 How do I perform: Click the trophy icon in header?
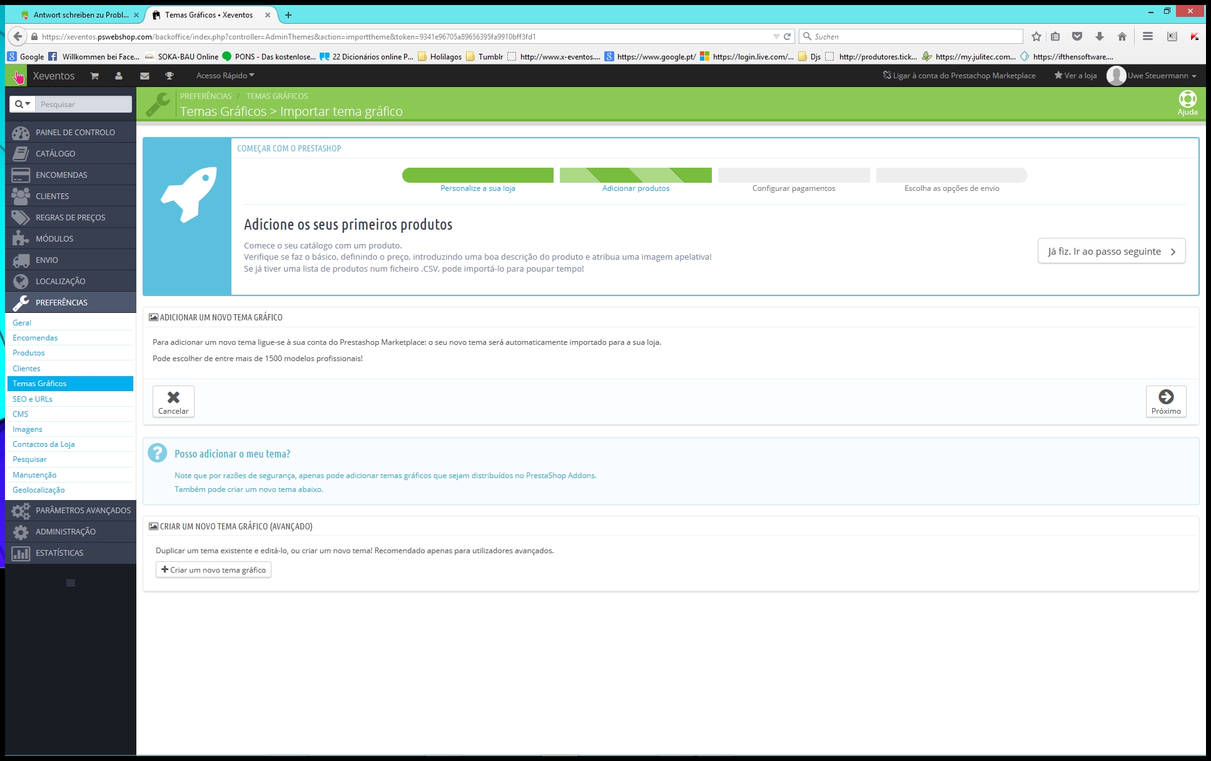click(169, 76)
